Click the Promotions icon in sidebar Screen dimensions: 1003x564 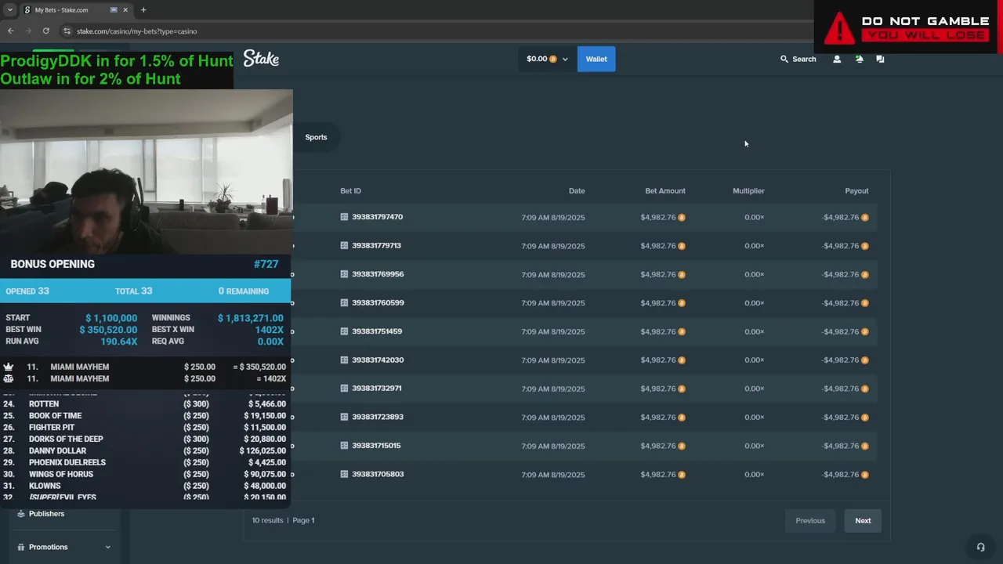click(x=21, y=547)
